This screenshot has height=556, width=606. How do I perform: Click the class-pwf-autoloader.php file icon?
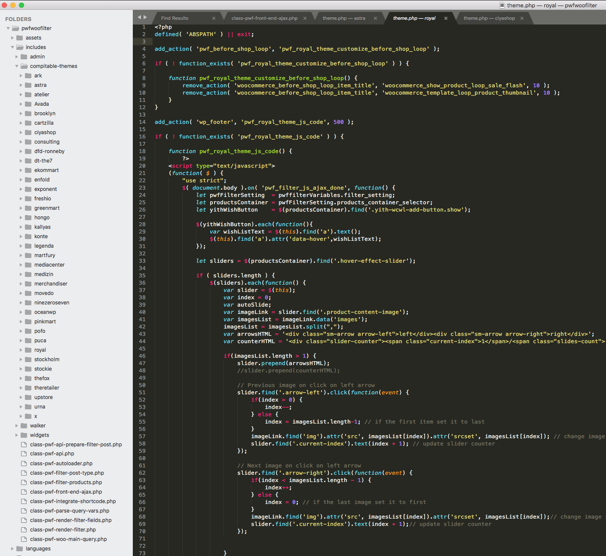(24, 464)
